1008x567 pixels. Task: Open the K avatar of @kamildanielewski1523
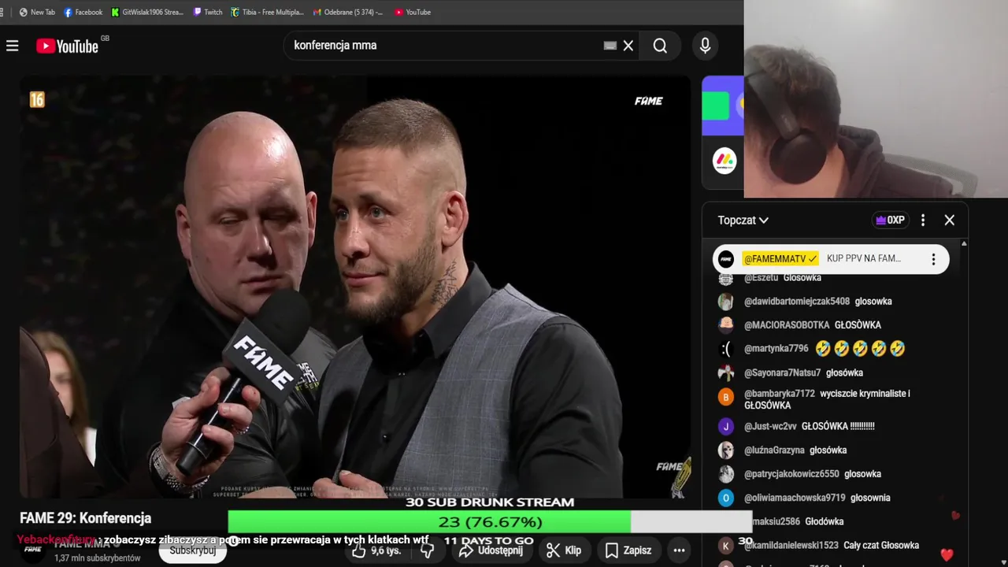tap(726, 546)
